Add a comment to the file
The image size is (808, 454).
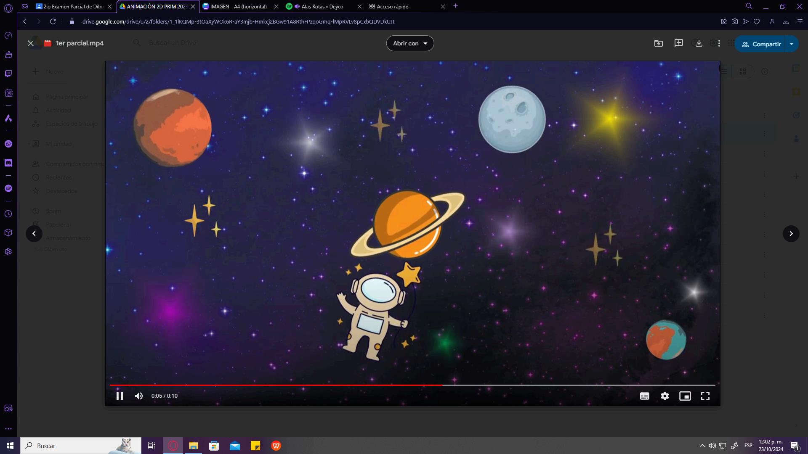click(x=678, y=43)
